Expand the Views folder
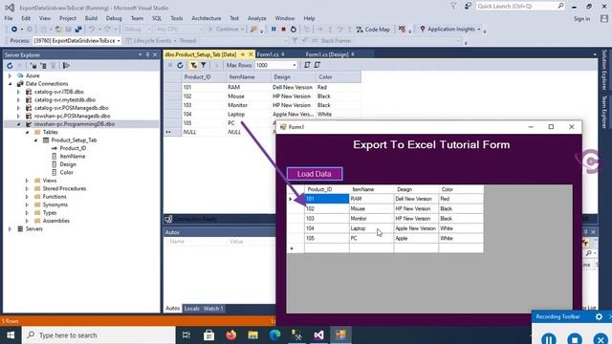Image resolution: width=612 pixels, height=344 pixels. [x=27, y=181]
